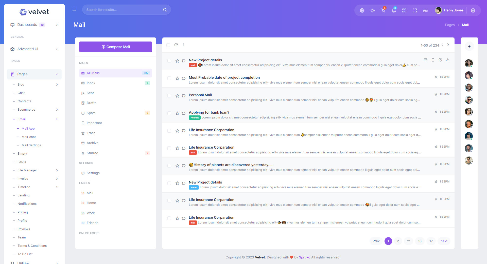
Task: Tick checkbox for Most Probable date email
Action: pyautogui.click(x=169, y=78)
